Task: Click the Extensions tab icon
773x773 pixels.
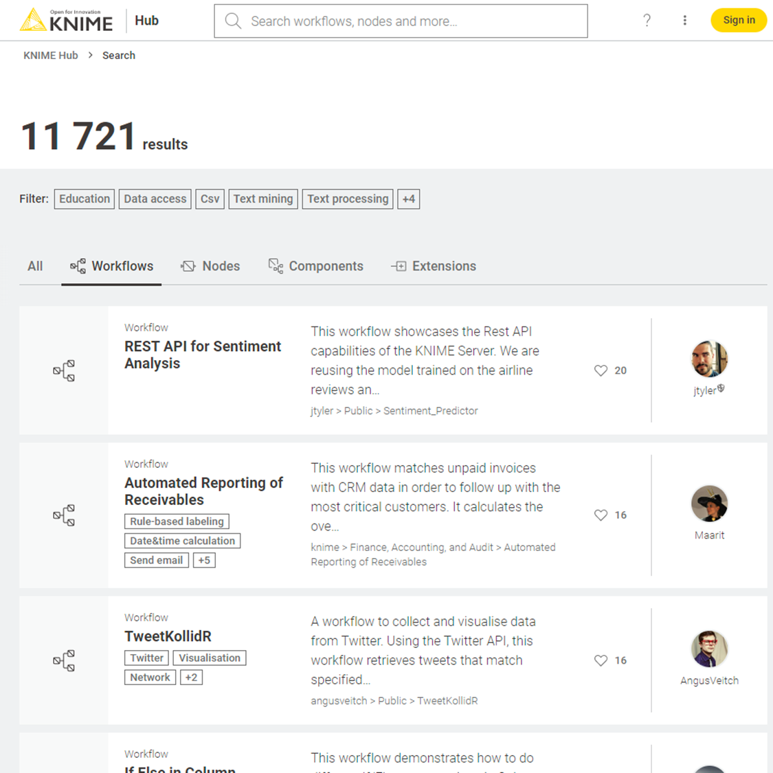Action: coord(399,266)
